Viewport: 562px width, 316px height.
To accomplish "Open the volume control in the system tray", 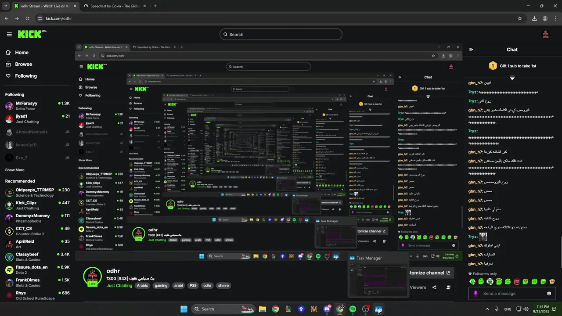I will point(526,309).
